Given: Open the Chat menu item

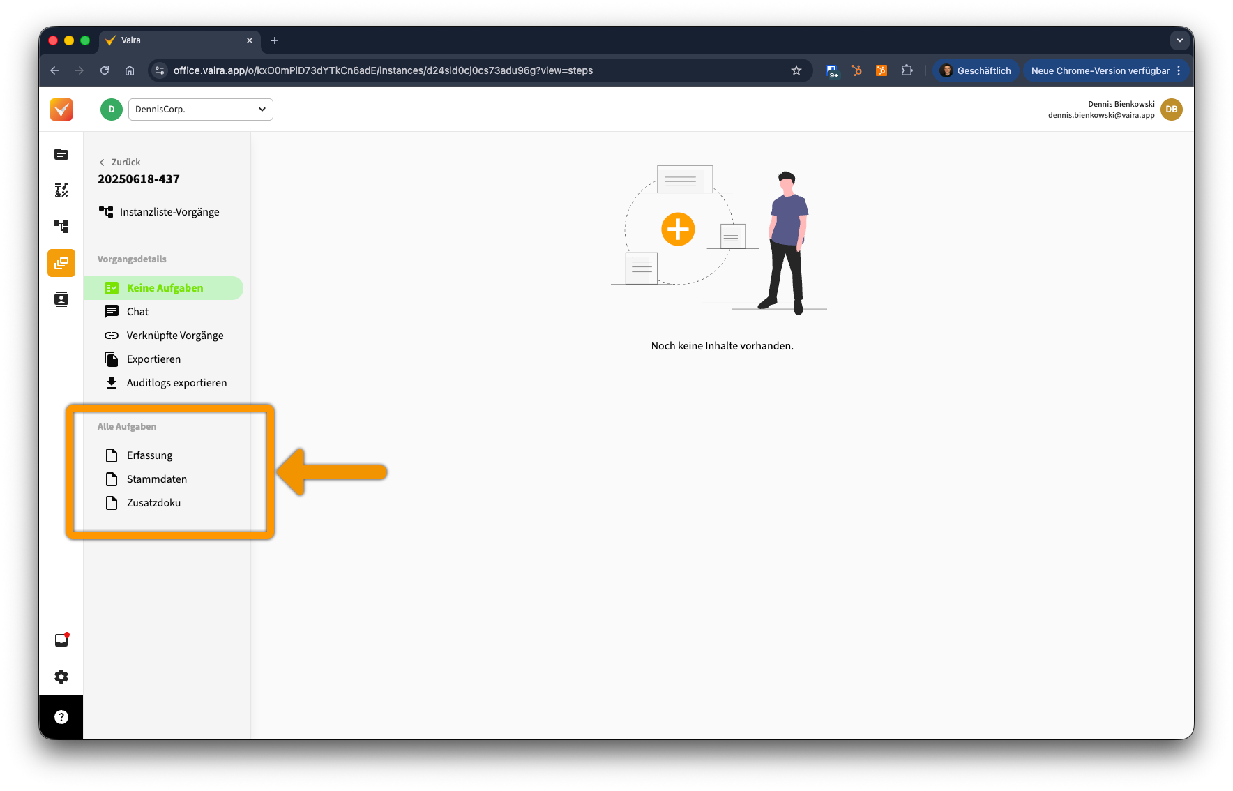Looking at the screenshot, I should pos(137,312).
